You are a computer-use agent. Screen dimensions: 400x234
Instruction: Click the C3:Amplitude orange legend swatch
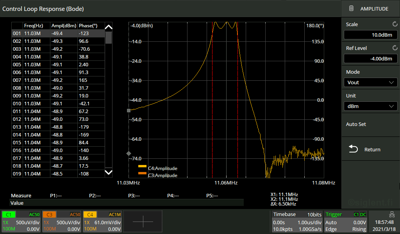click(x=142, y=174)
